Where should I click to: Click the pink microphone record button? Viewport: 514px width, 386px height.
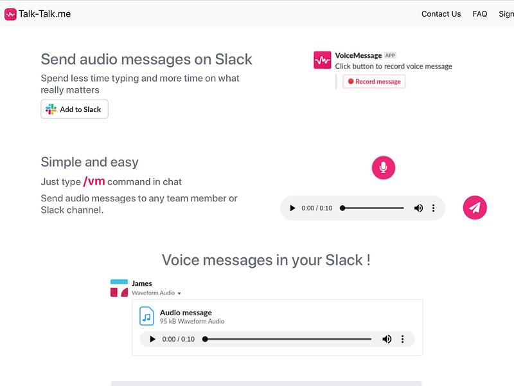coord(383,168)
